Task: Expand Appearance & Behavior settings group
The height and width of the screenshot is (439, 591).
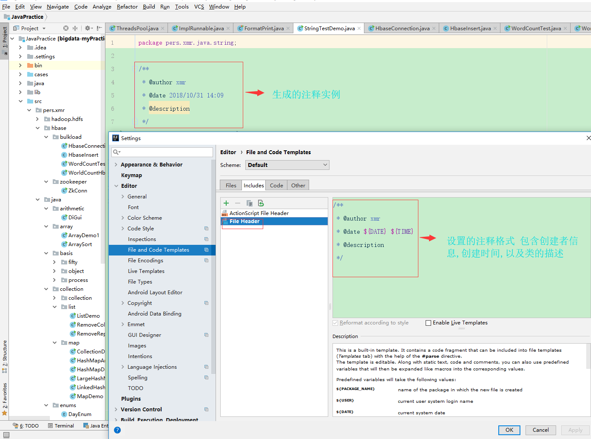Action: pyautogui.click(x=116, y=165)
